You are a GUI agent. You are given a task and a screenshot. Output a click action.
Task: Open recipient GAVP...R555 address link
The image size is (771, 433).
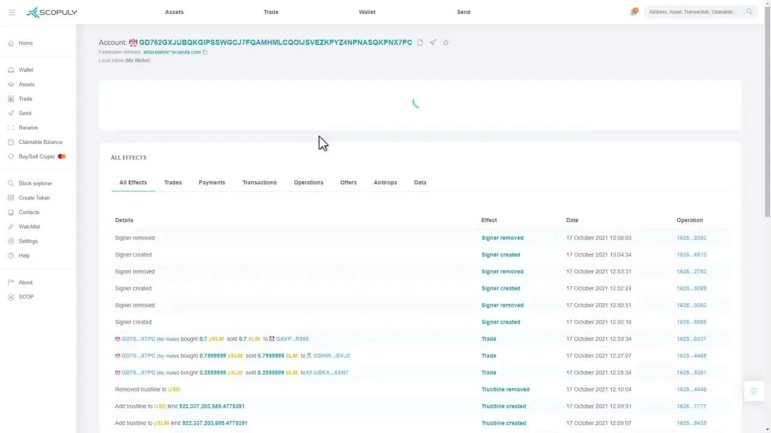[x=292, y=339]
